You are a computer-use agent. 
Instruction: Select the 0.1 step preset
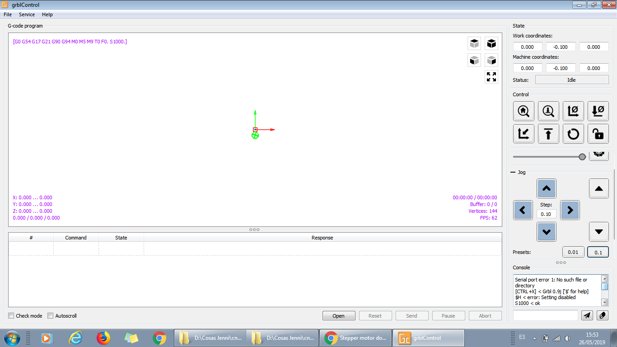[598, 252]
